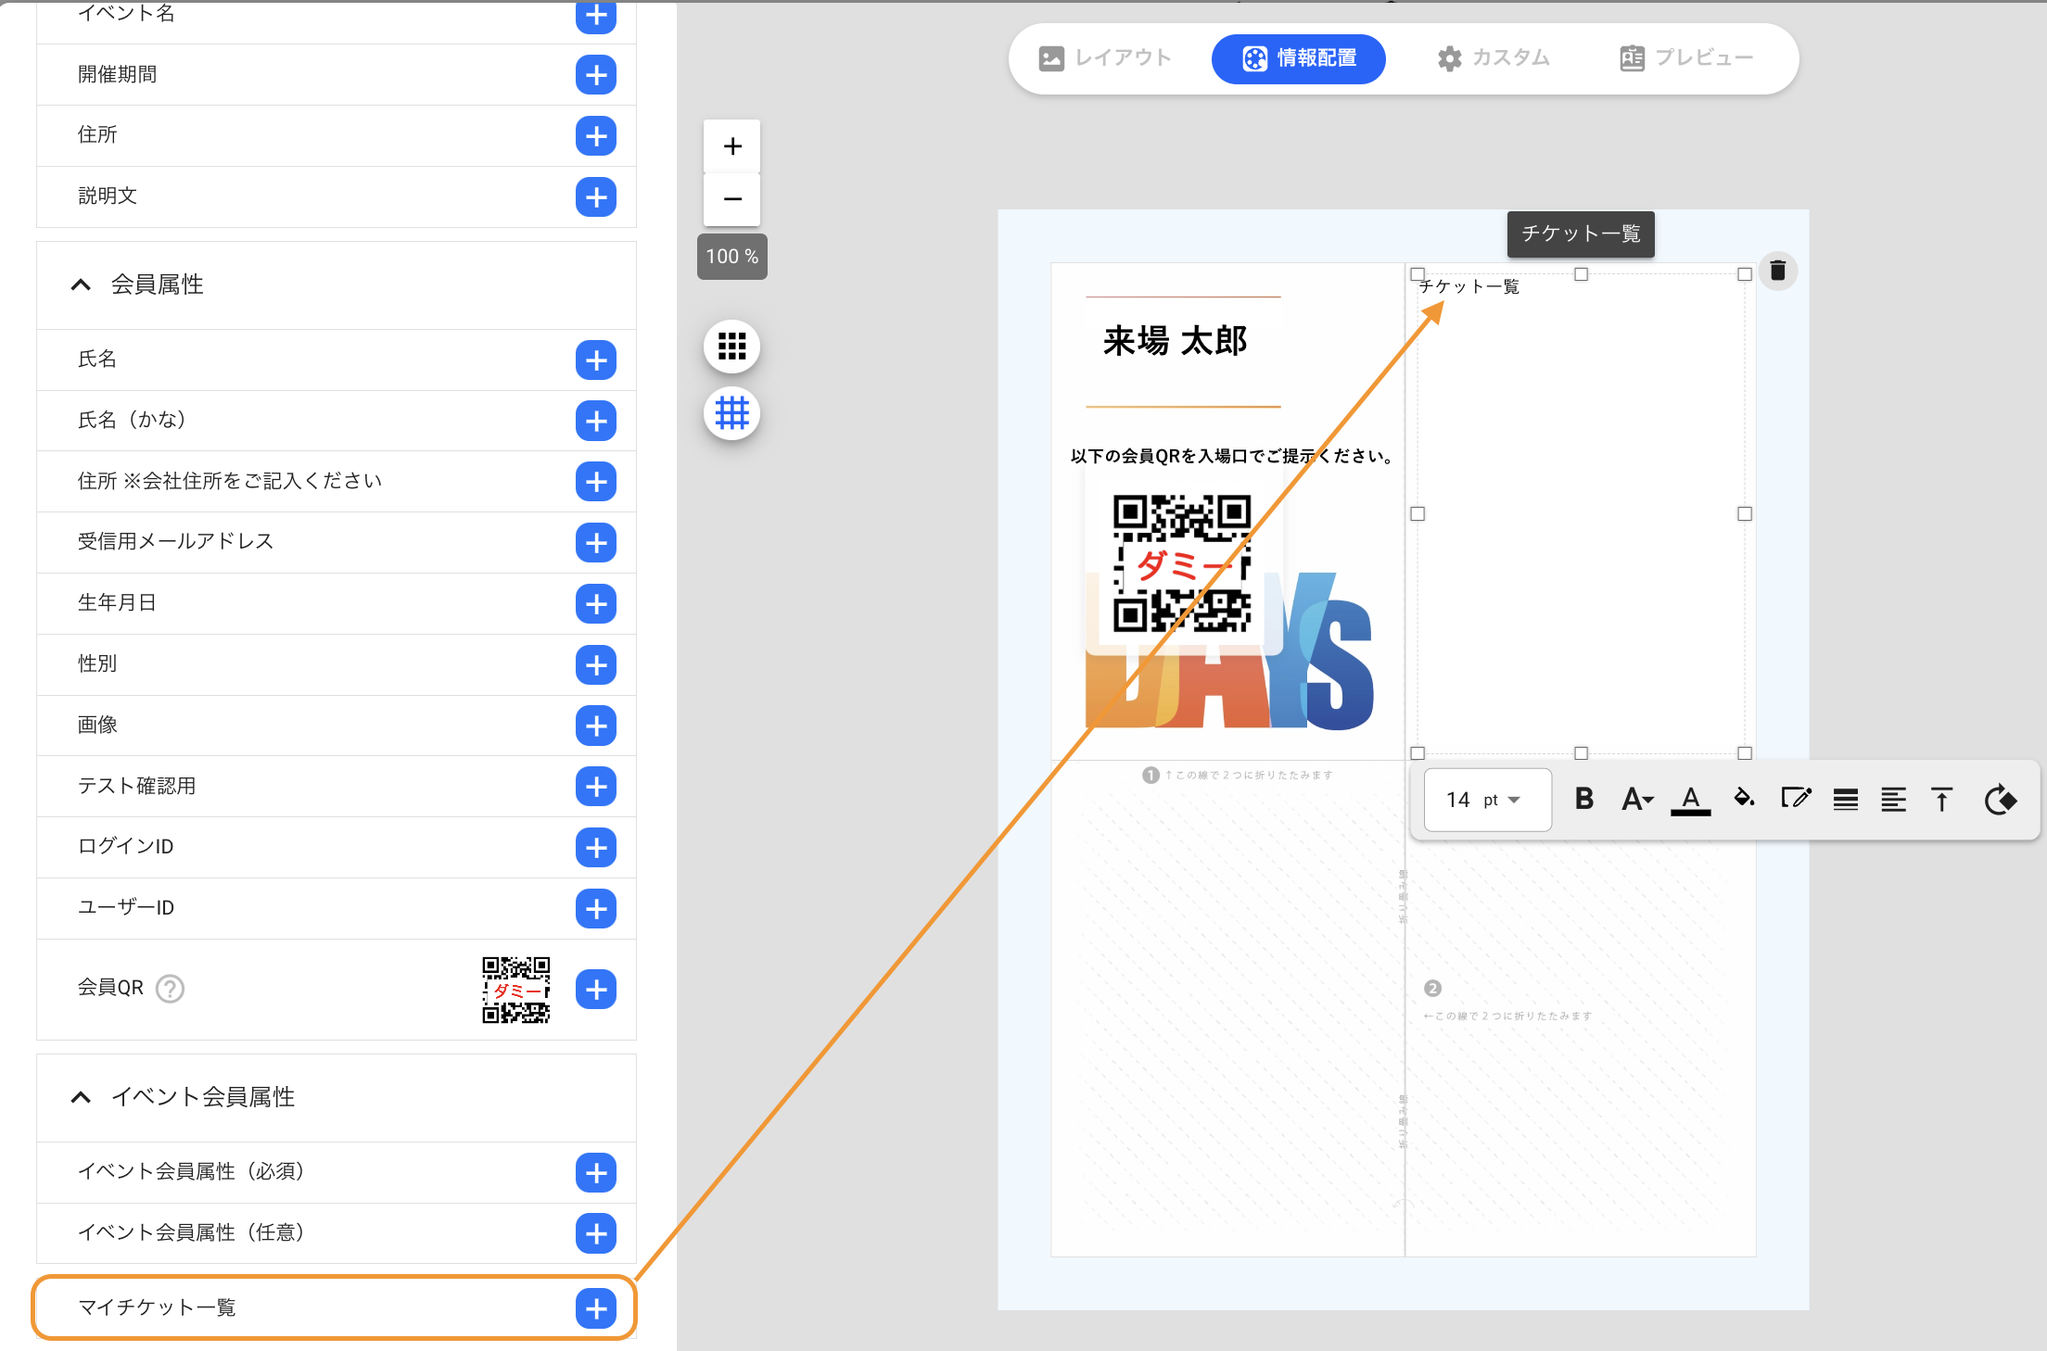Select the 情報配置 tab
Image resolution: width=2047 pixels, height=1351 pixels.
point(1298,58)
